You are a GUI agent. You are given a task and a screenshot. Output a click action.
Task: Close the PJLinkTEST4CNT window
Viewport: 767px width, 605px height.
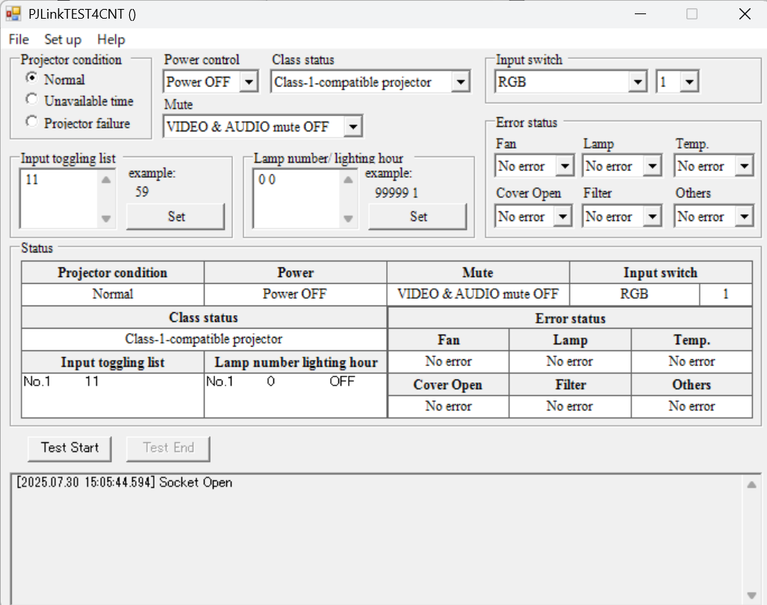745,13
